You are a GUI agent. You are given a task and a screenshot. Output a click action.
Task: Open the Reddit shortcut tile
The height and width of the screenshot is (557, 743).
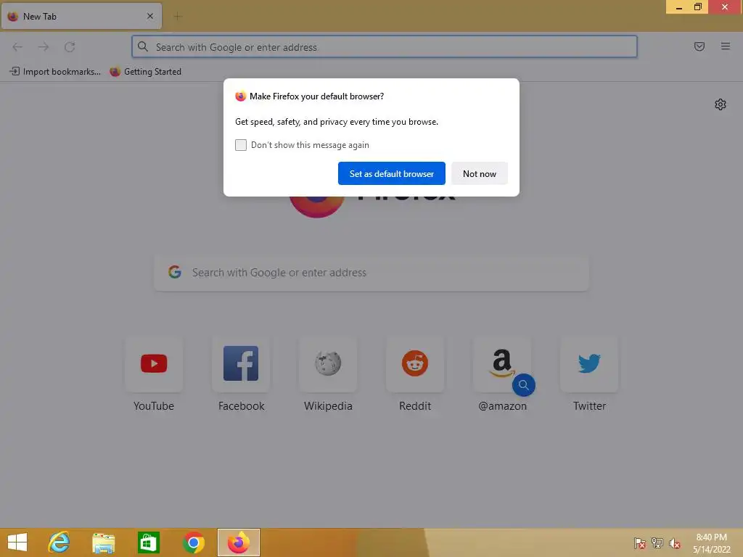415,364
